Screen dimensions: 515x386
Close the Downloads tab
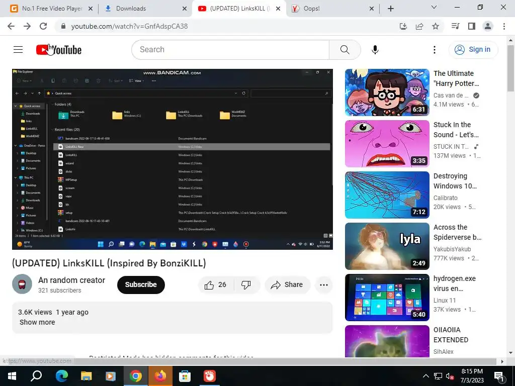pos(184,9)
